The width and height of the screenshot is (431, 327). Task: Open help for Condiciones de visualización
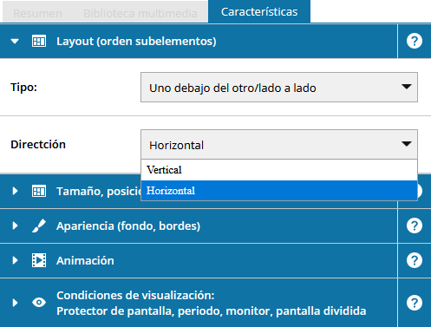pos(415,303)
